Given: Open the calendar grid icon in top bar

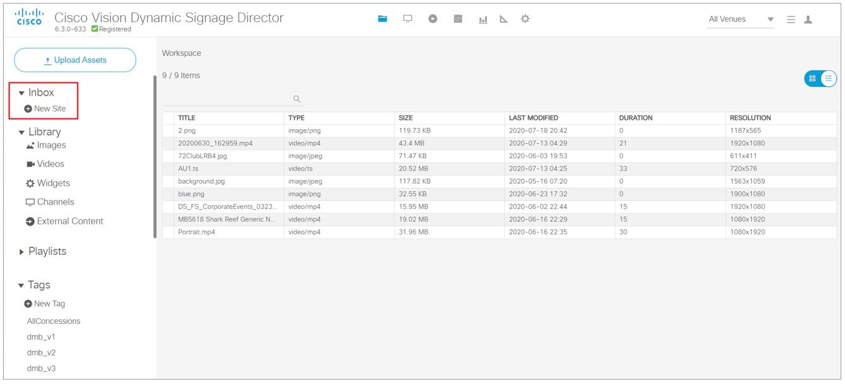Looking at the screenshot, I should click(458, 19).
